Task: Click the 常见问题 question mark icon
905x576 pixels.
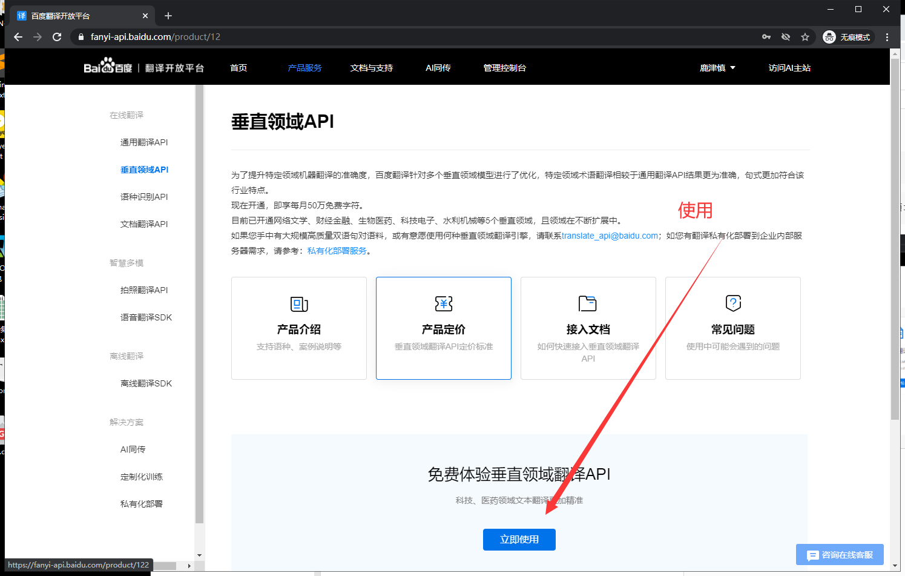Action: (x=733, y=303)
